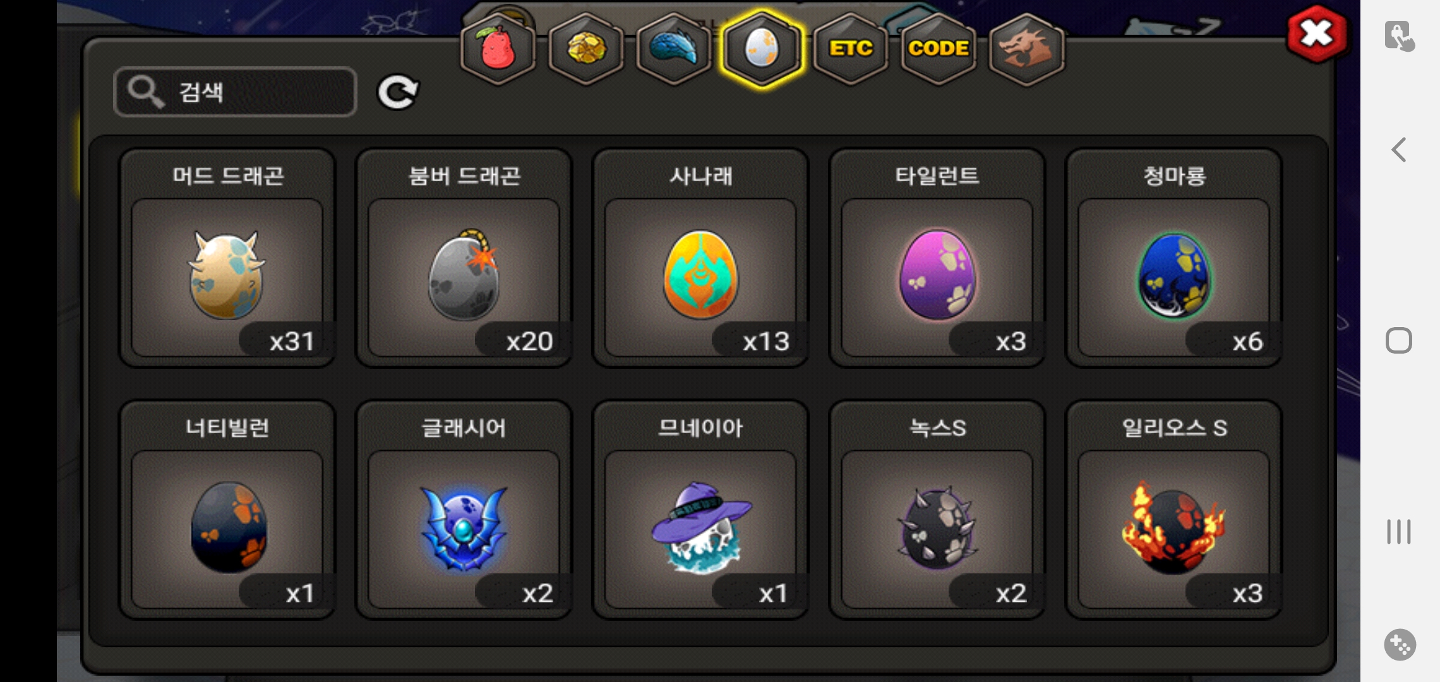The width and height of the screenshot is (1440, 682).
Task: Tap the Android back arrow
Action: pos(1399,150)
